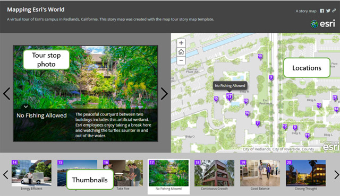Copy the story map share link icon
This screenshot has height=196, width=340.
[334, 11]
